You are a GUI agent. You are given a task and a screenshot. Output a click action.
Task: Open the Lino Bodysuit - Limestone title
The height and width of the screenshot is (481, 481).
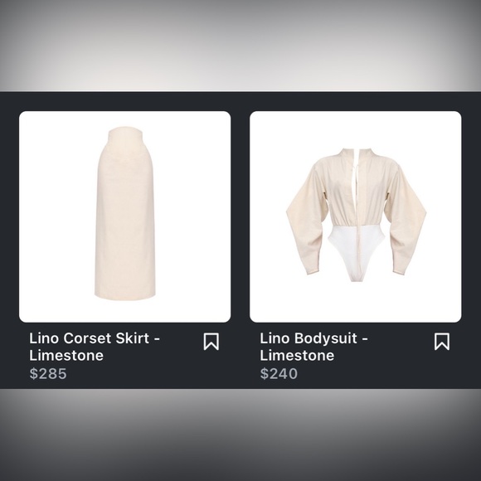click(313, 347)
